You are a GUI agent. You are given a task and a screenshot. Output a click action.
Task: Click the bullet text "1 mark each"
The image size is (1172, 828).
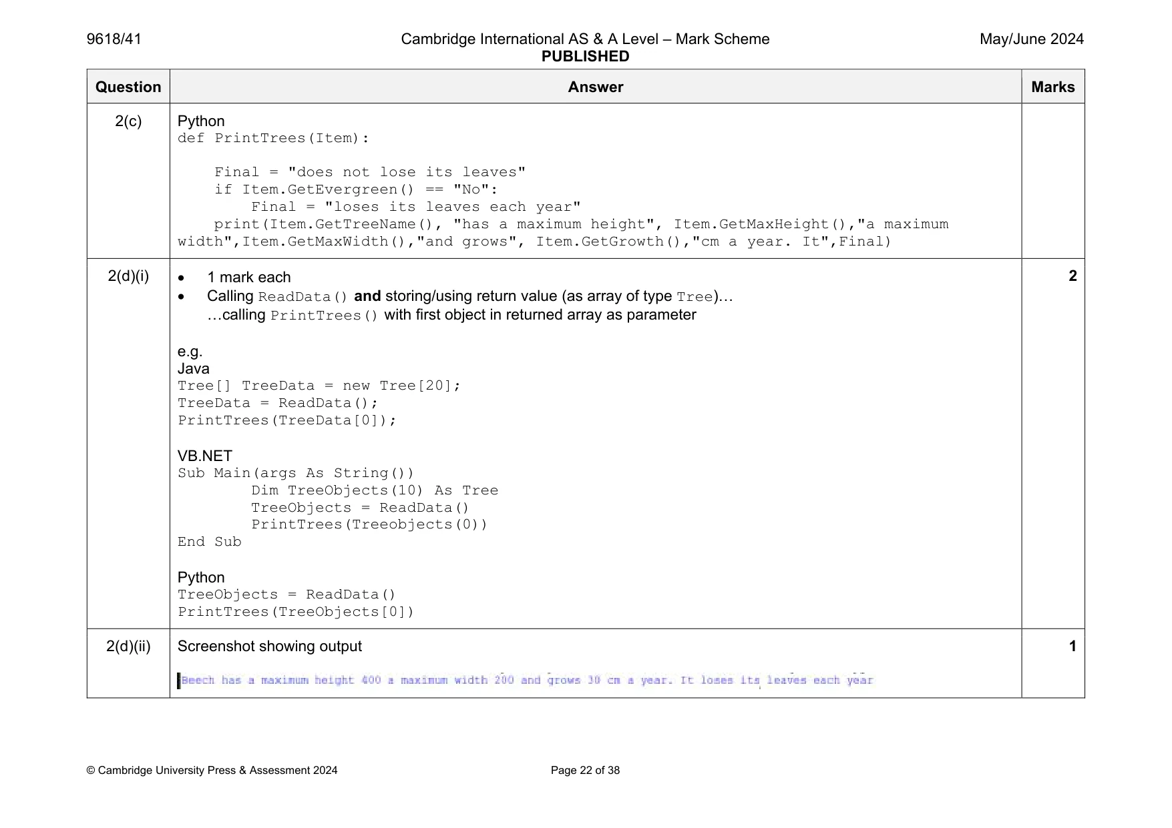pyautogui.click(x=248, y=278)
